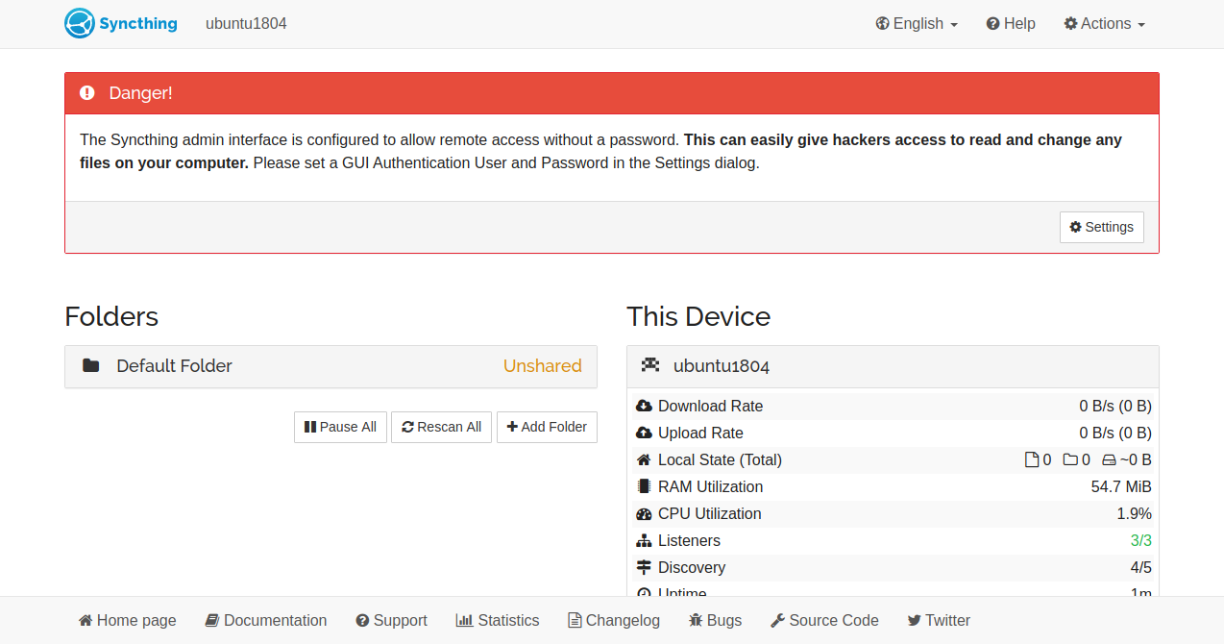Collapse the ubuntu1804 device panel header
Image resolution: width=1224 pixels, height=644 pixels.
(x=893, y=366)
